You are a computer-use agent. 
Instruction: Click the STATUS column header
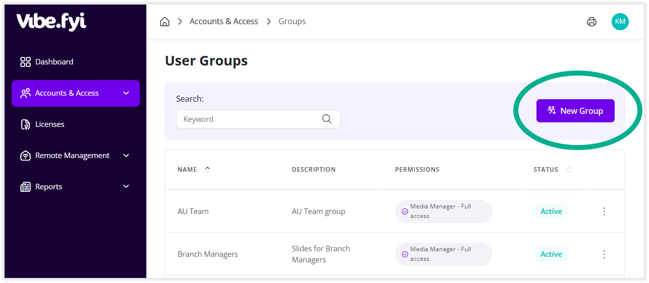pos(546,170)
